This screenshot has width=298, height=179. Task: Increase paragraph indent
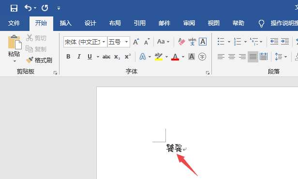click(285, 42)
